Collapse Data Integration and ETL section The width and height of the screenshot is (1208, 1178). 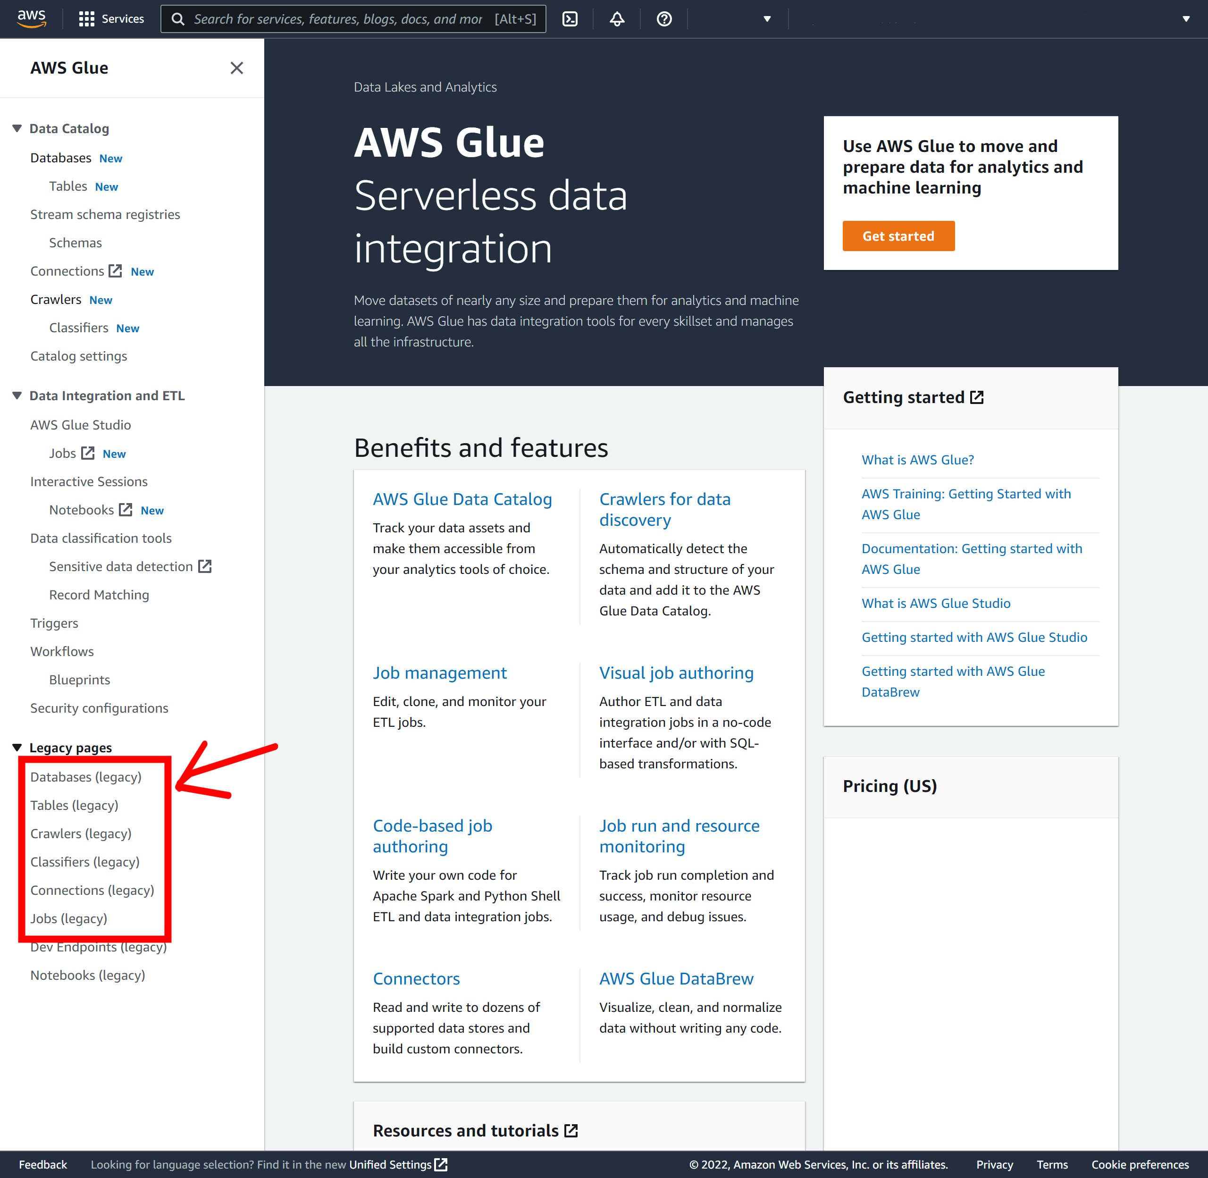17,396
